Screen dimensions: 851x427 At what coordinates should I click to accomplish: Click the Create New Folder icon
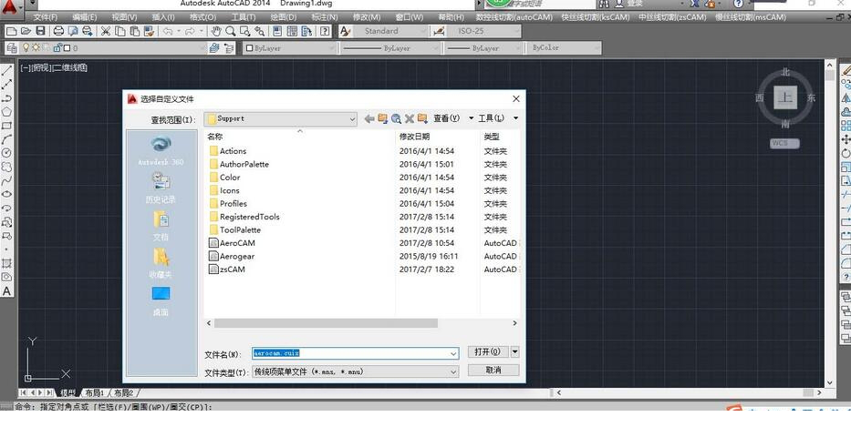[x=422, y=118]
